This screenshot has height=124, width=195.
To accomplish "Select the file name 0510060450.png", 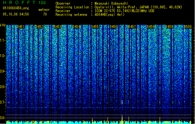I will [x=16, y=8].
